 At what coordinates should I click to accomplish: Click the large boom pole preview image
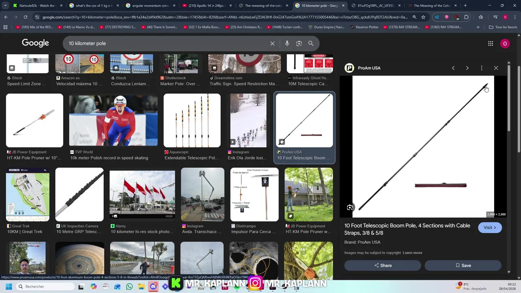coord(423,146)
